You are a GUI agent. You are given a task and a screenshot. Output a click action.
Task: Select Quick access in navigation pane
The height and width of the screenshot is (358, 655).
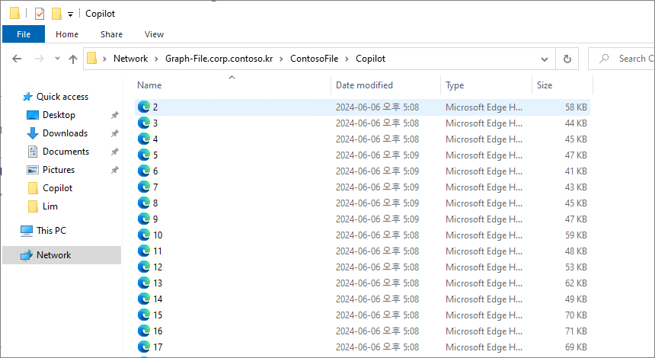click(x=62, y=97)
